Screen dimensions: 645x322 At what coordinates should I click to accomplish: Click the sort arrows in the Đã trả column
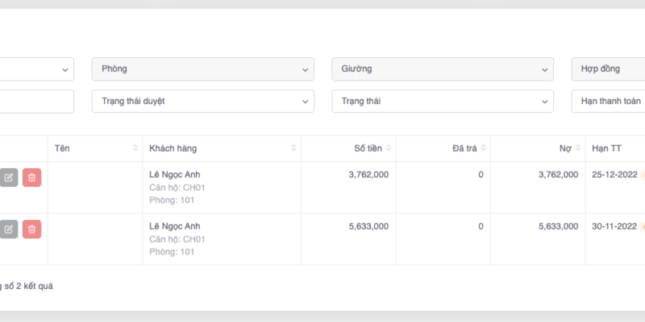(483, 148)
